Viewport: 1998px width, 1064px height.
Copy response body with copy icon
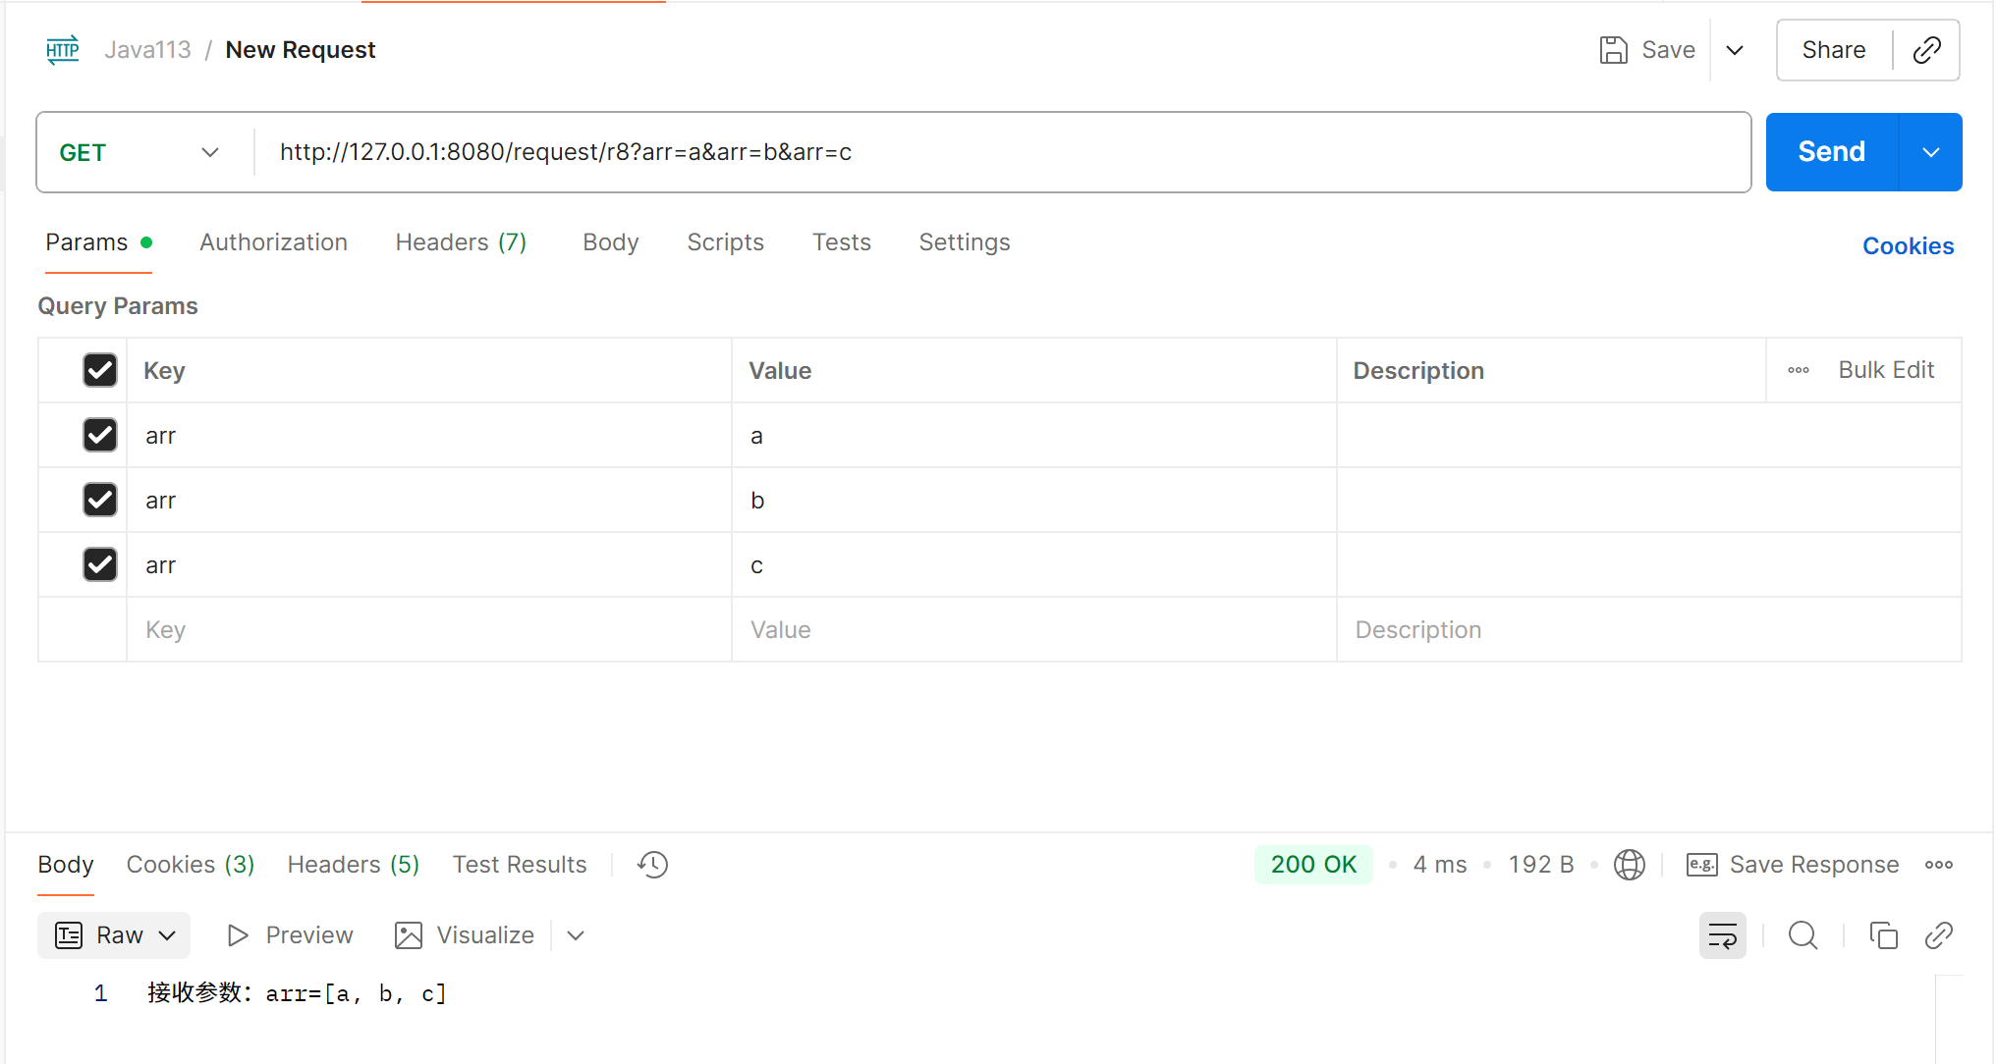1883,935
